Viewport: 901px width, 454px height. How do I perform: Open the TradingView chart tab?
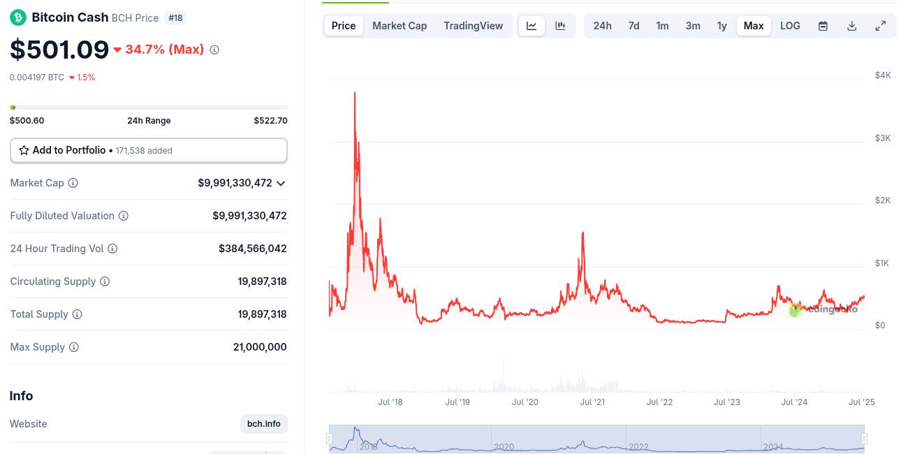click(474, 26)
